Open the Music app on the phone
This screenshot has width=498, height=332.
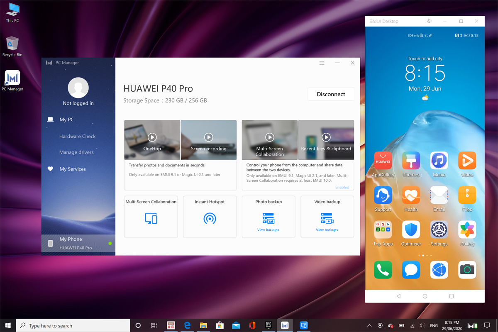point(439,161)
